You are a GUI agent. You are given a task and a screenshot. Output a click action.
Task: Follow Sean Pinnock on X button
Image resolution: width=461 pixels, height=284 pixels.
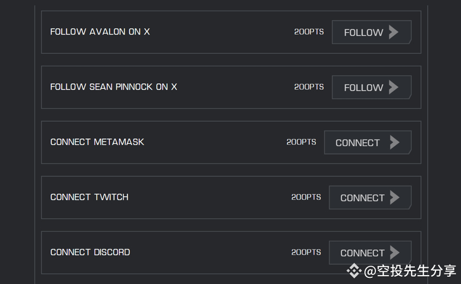pos(371,87)
